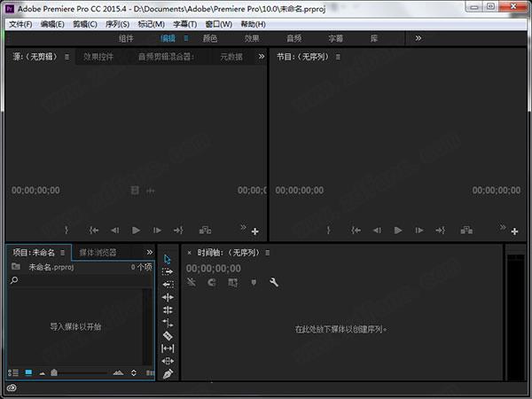Screen dimensions: 532x399
Task: Open the 编辑(E) menu
Action: [x=52, y=25]
